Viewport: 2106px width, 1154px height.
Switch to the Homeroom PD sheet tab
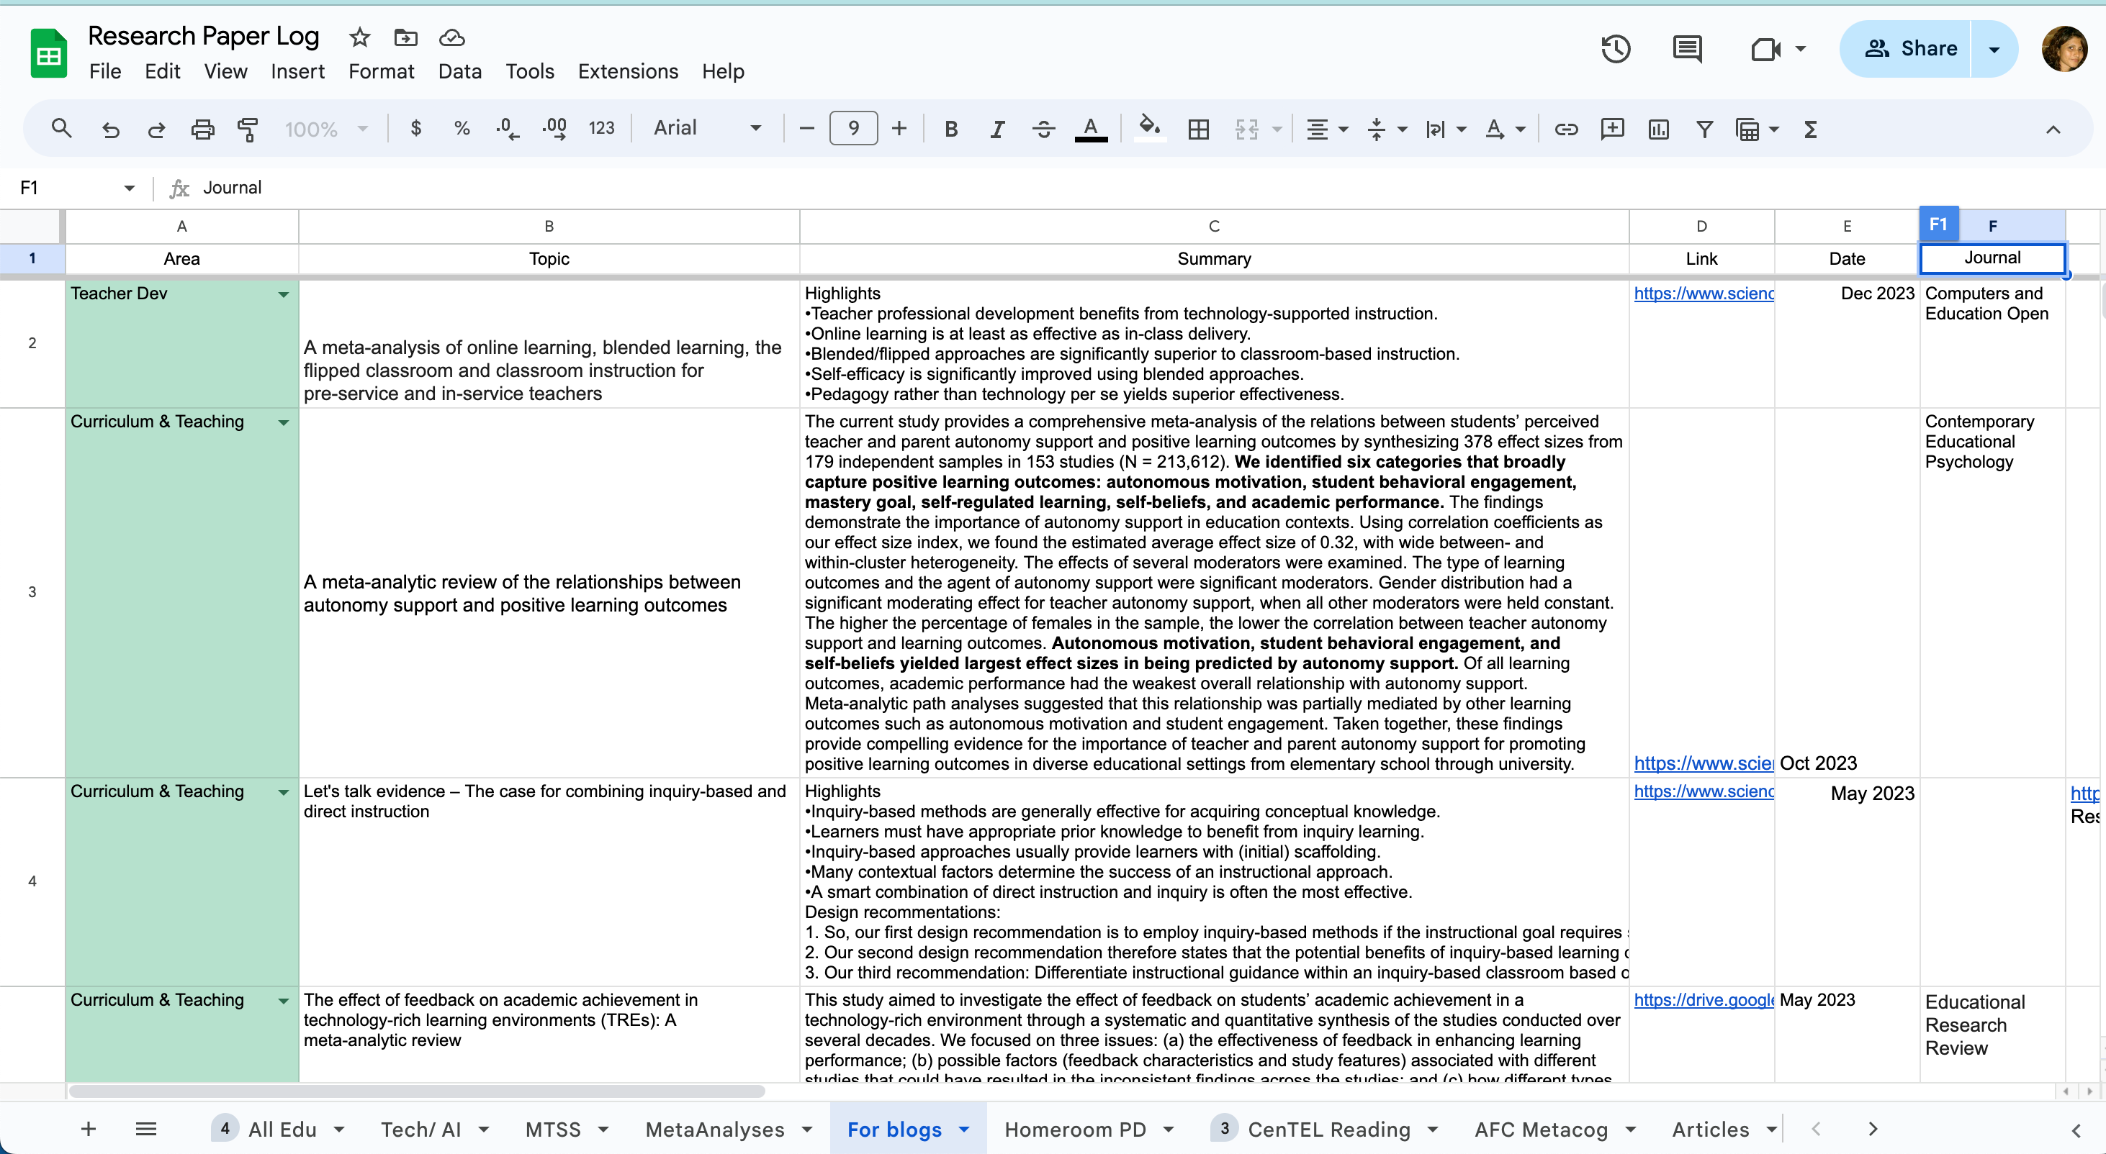pos(1075,1130)
